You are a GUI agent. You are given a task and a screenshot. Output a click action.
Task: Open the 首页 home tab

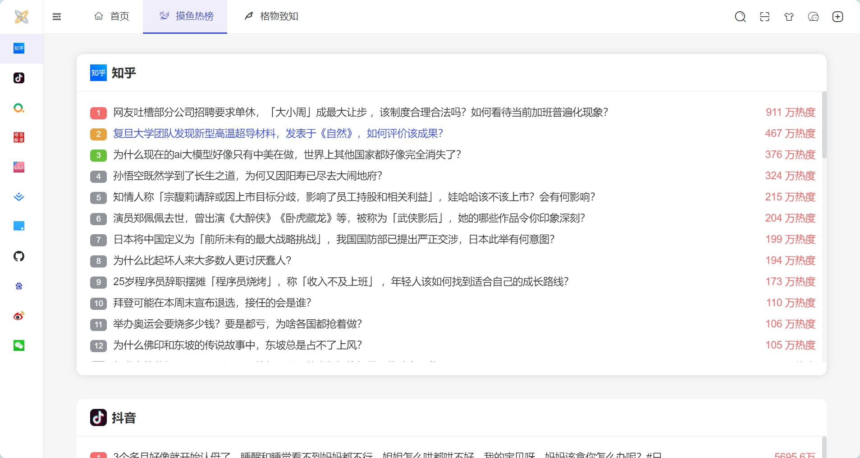coord(112,16)
